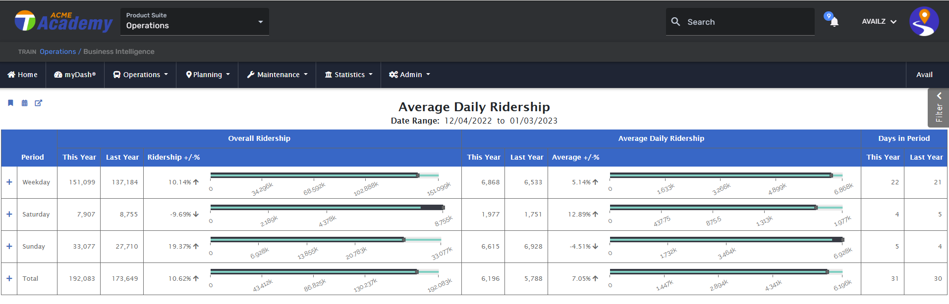Show the Filter side panel
949x304 pixels.
coord(938,108)
